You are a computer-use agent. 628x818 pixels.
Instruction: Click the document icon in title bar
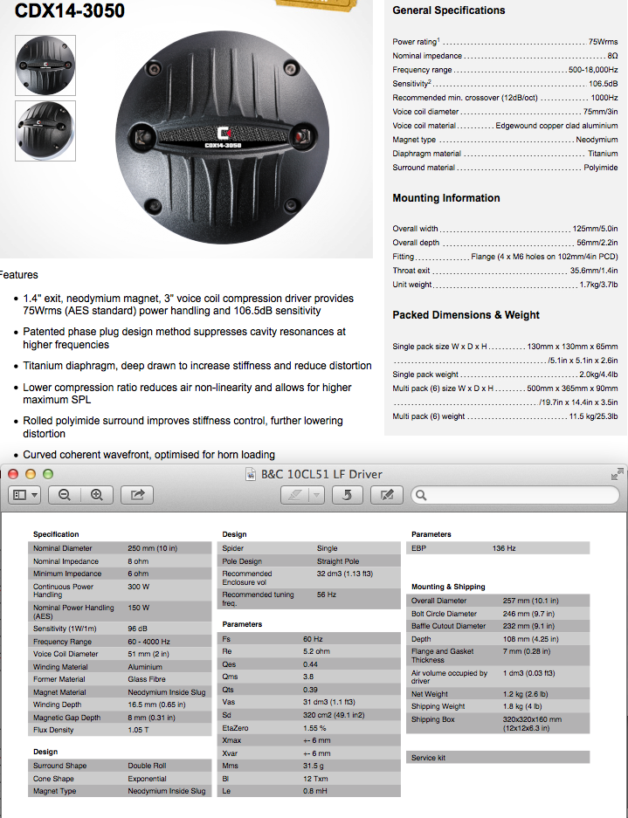click(251, 474)
